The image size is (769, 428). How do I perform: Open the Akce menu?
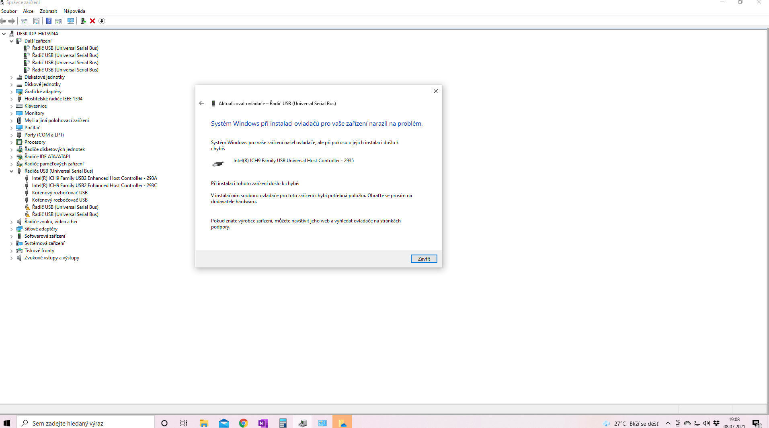coord(28,11)
